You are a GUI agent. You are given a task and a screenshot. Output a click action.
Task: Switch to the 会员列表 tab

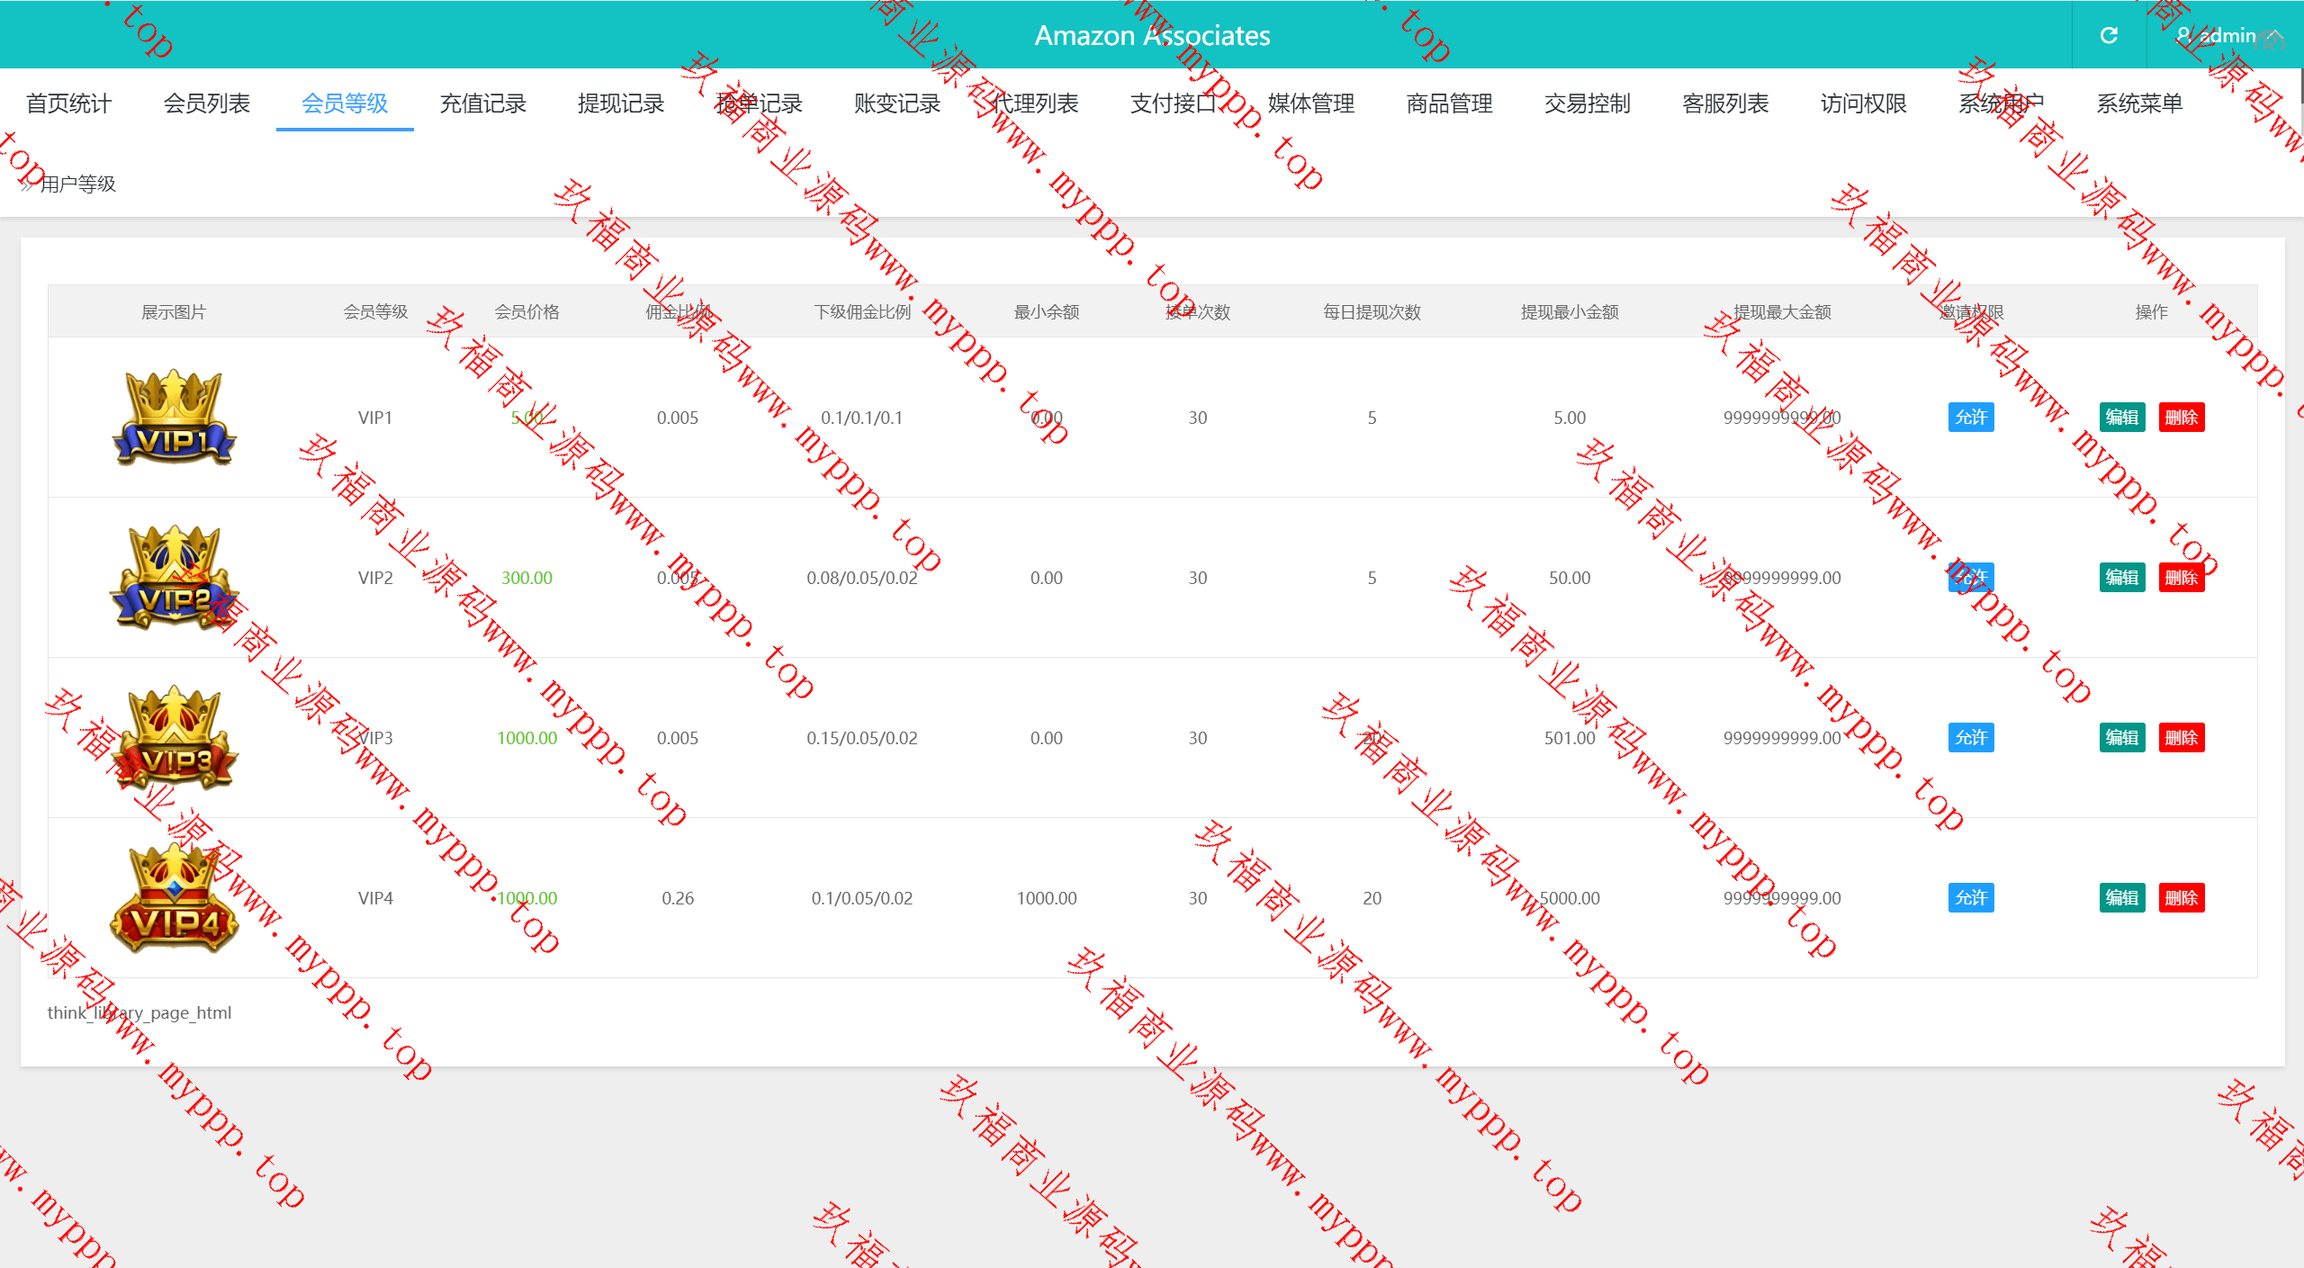click(207, 103)
